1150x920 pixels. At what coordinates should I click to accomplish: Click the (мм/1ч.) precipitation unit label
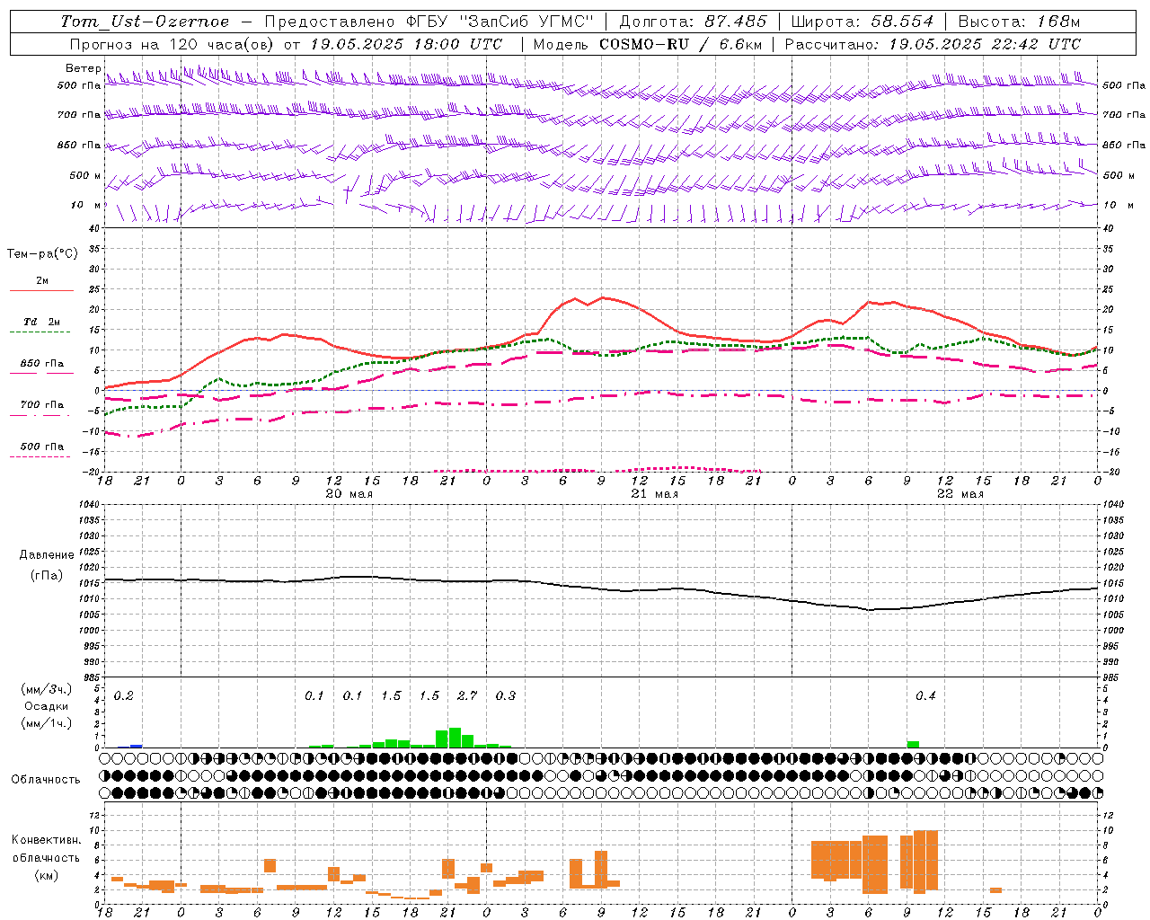[x=47, y=723]
